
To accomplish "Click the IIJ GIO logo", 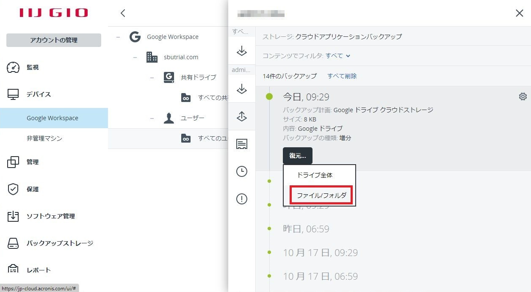I will click(x=54, y=13).
